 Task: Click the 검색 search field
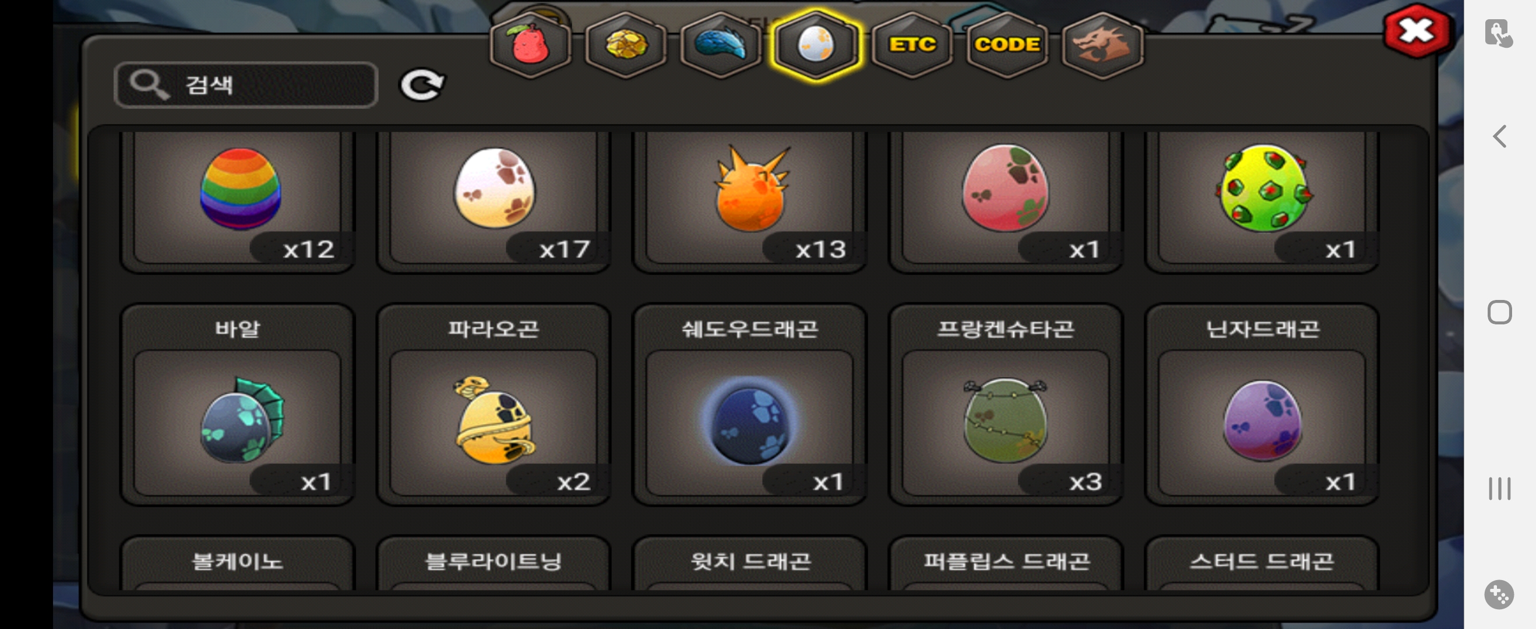tap(246, 84)
